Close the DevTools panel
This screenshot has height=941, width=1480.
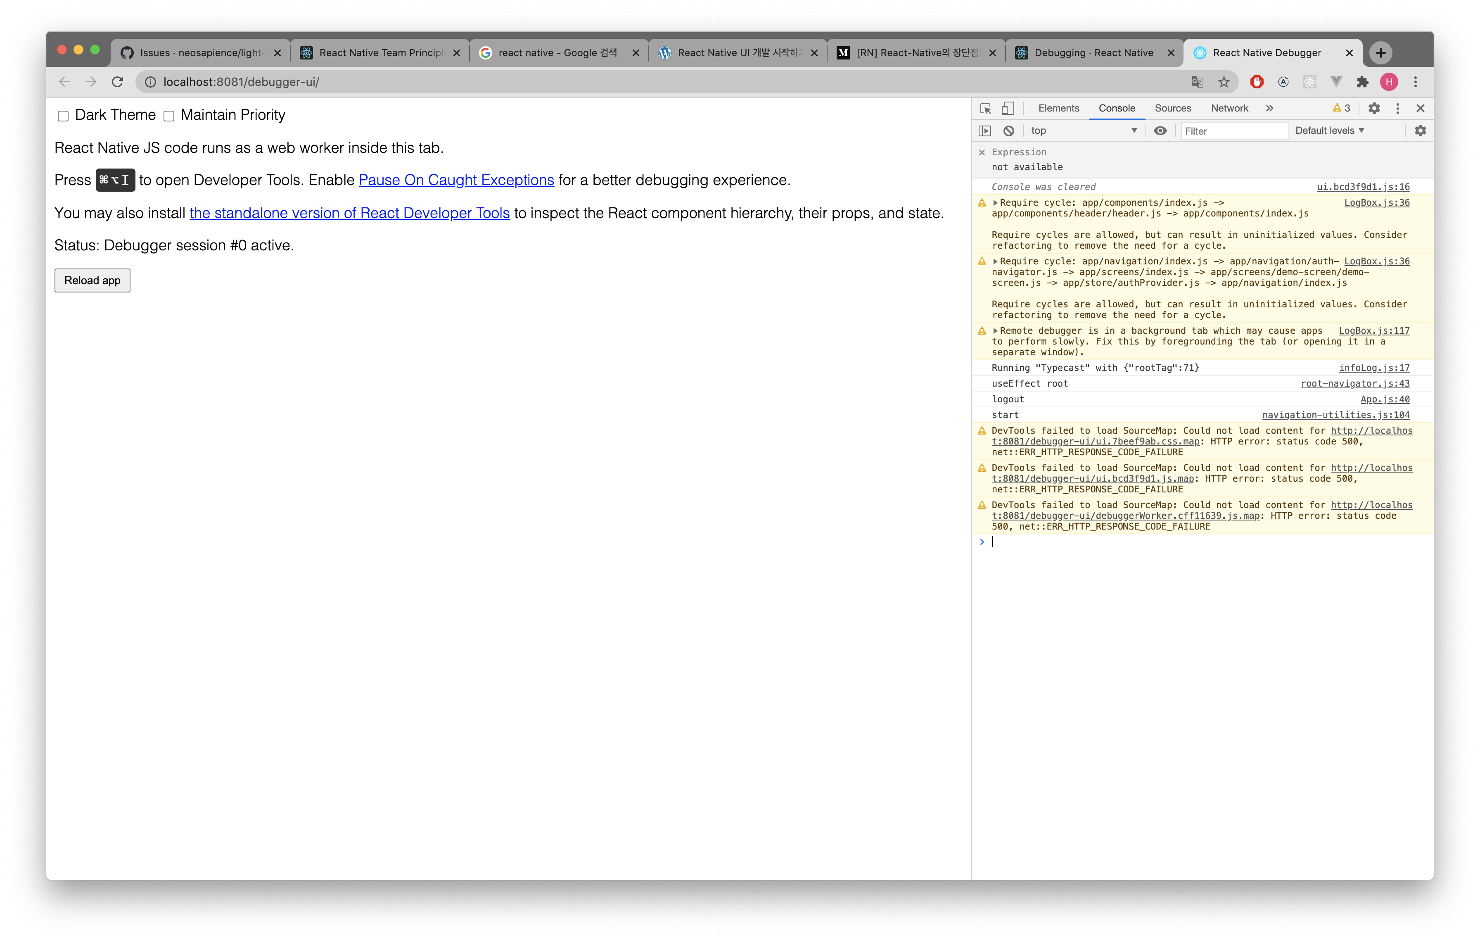click(x=1421, y=108)
